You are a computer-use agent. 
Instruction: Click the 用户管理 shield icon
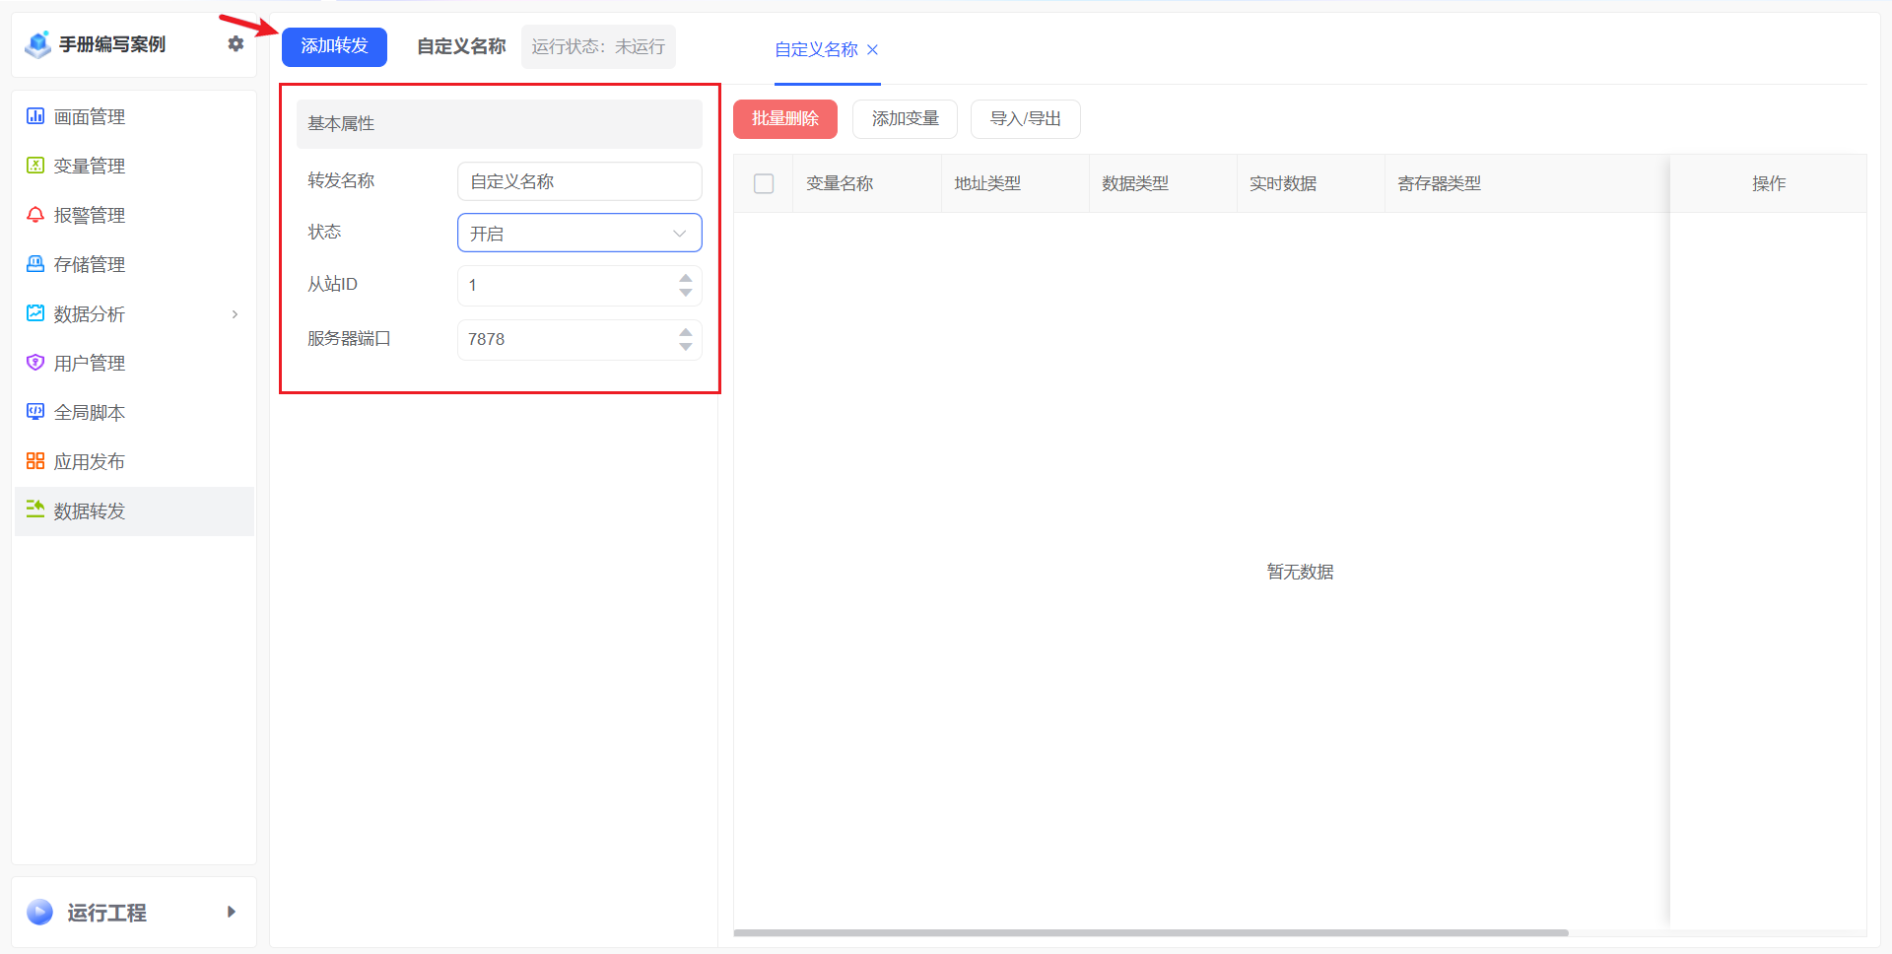[x=35, y=363]
